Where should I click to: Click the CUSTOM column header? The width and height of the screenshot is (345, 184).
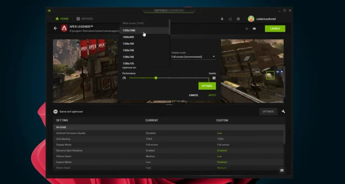click(222, 120)
